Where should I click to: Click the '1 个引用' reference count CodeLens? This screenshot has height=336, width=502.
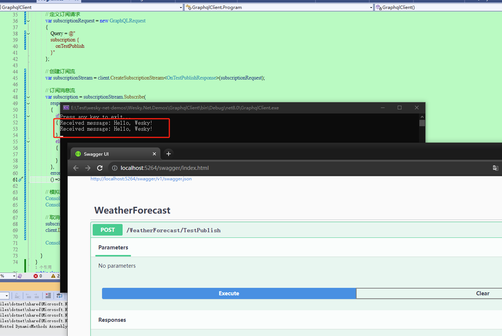tap(43, 267)
